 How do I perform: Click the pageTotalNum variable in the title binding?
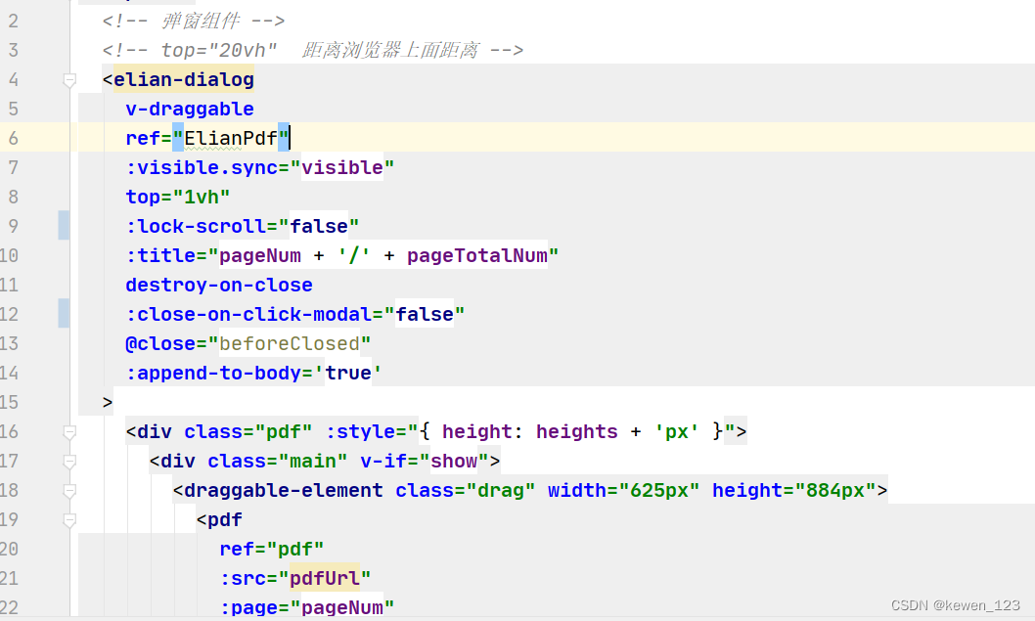(x=478, y=255)
